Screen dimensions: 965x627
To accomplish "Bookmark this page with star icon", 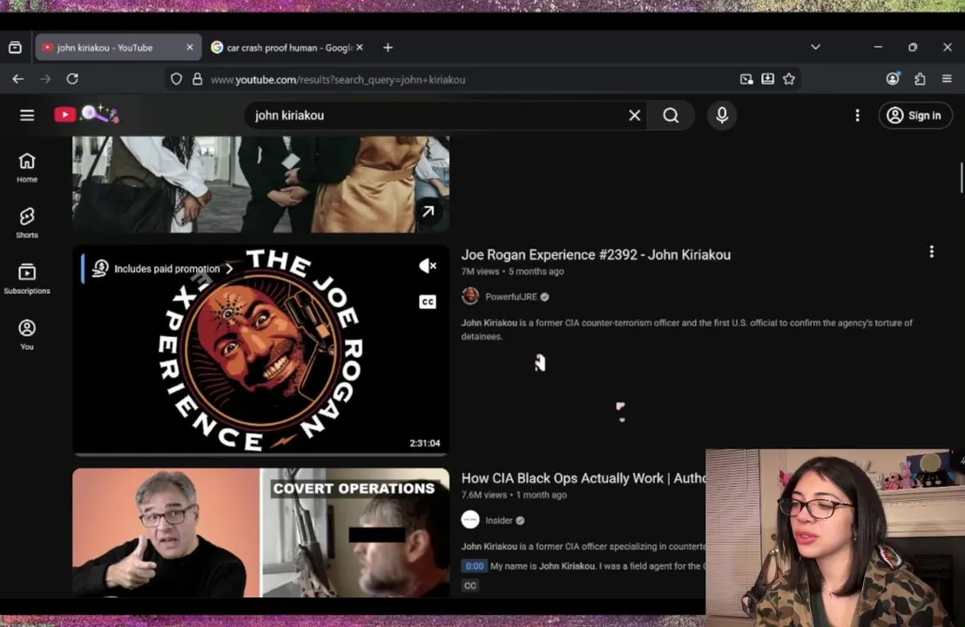I will (789, 78).
